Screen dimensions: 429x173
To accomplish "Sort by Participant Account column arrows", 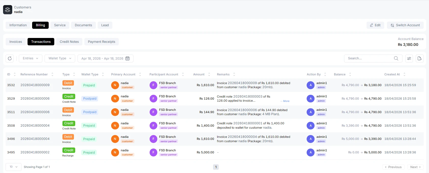I will (x=183, y=74).
